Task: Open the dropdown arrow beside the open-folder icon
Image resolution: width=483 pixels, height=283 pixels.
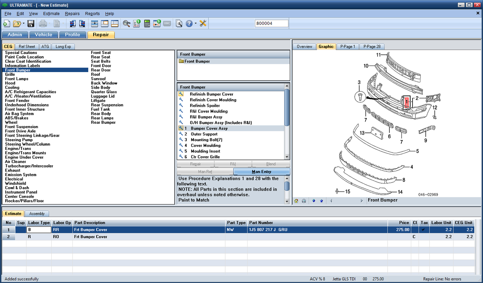Action: tap(23, 23)
